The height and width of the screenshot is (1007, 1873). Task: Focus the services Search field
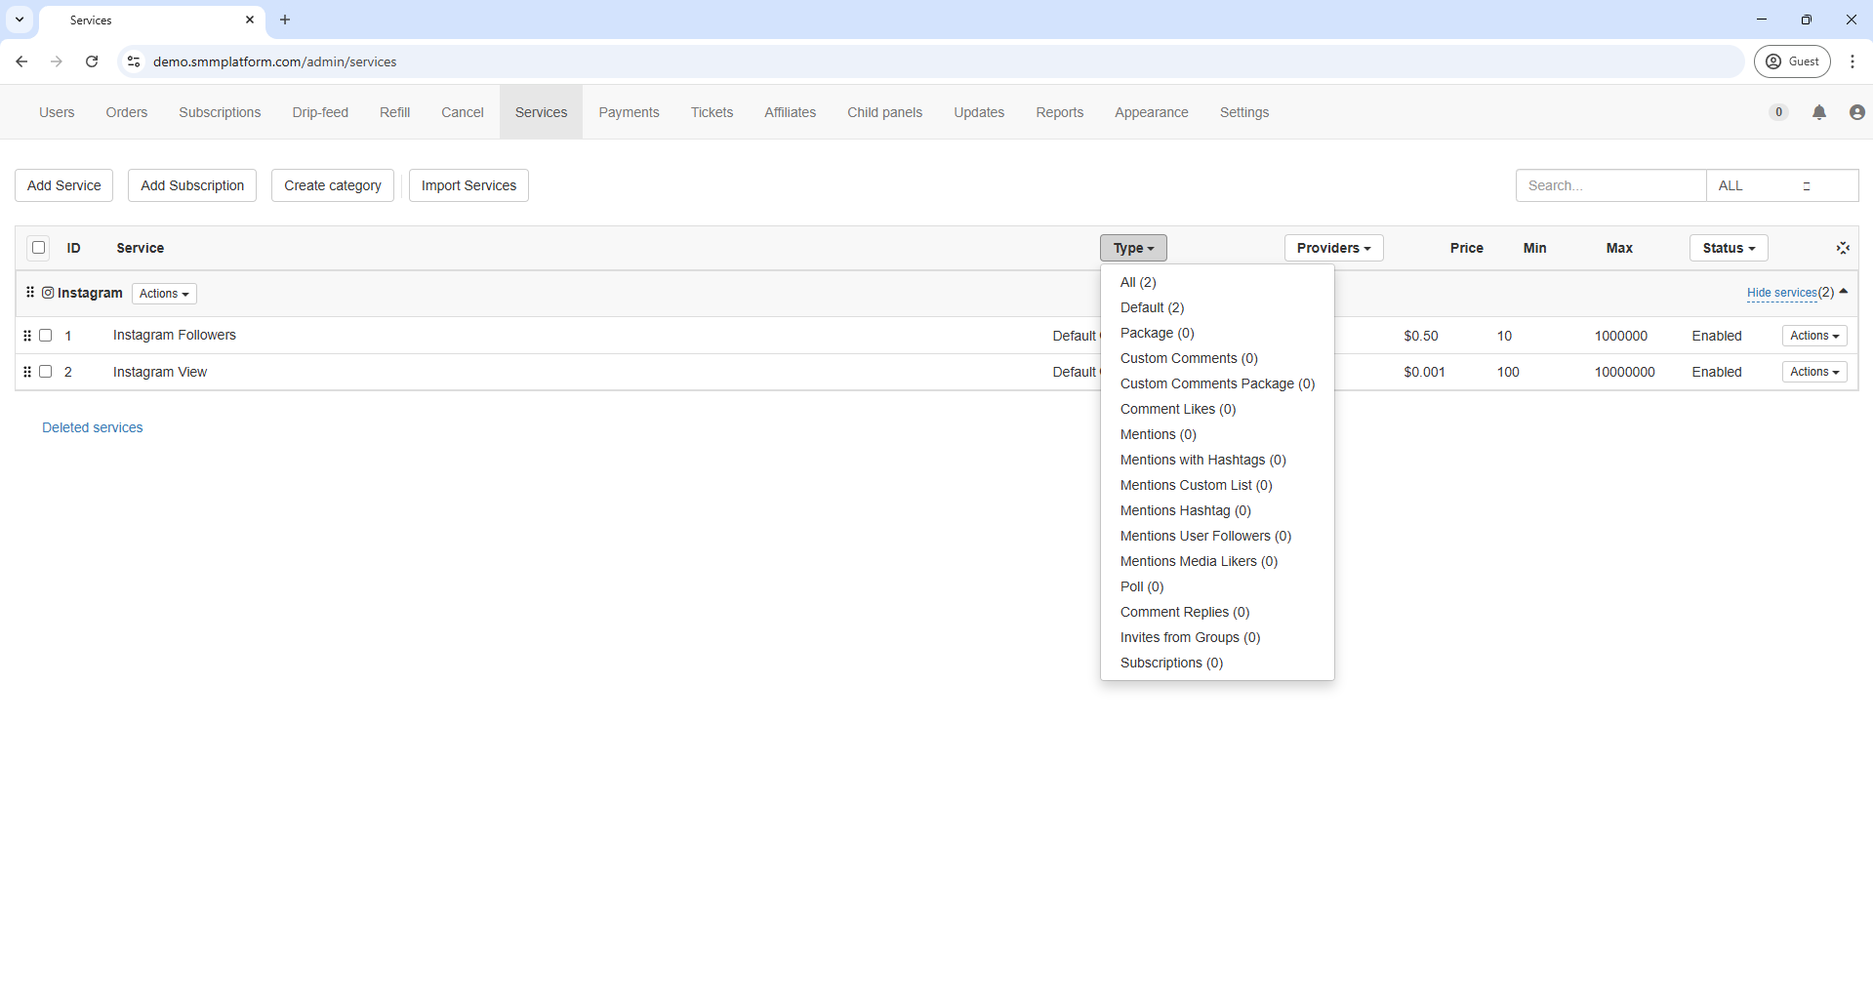coord(1609,185)
